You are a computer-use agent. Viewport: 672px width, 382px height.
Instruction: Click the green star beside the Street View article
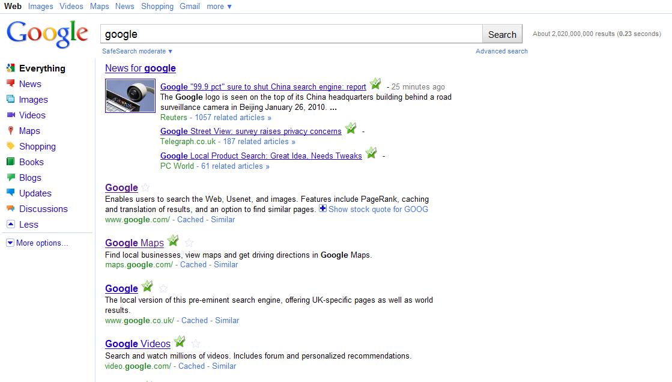pyautogui.click(x=351, y=128)
